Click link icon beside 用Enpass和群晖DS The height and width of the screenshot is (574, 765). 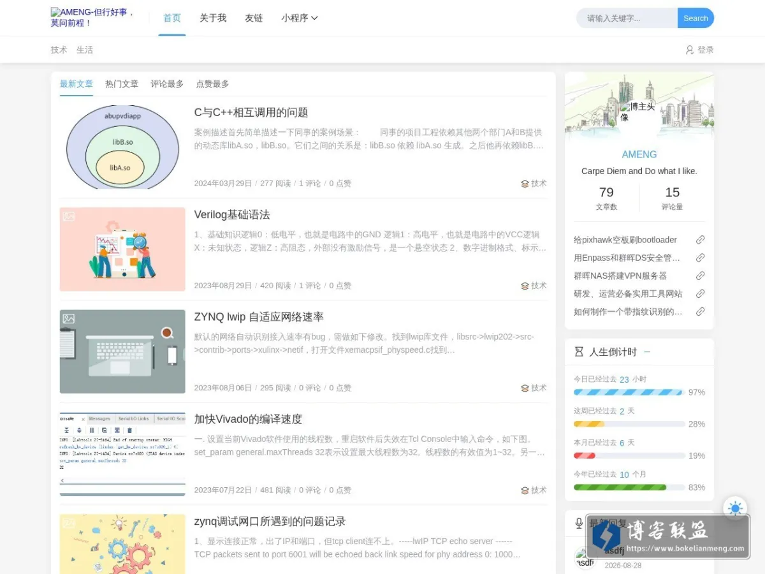(700, 258)
